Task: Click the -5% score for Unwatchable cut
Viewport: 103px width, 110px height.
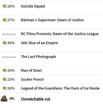Action: coord(12,99)
